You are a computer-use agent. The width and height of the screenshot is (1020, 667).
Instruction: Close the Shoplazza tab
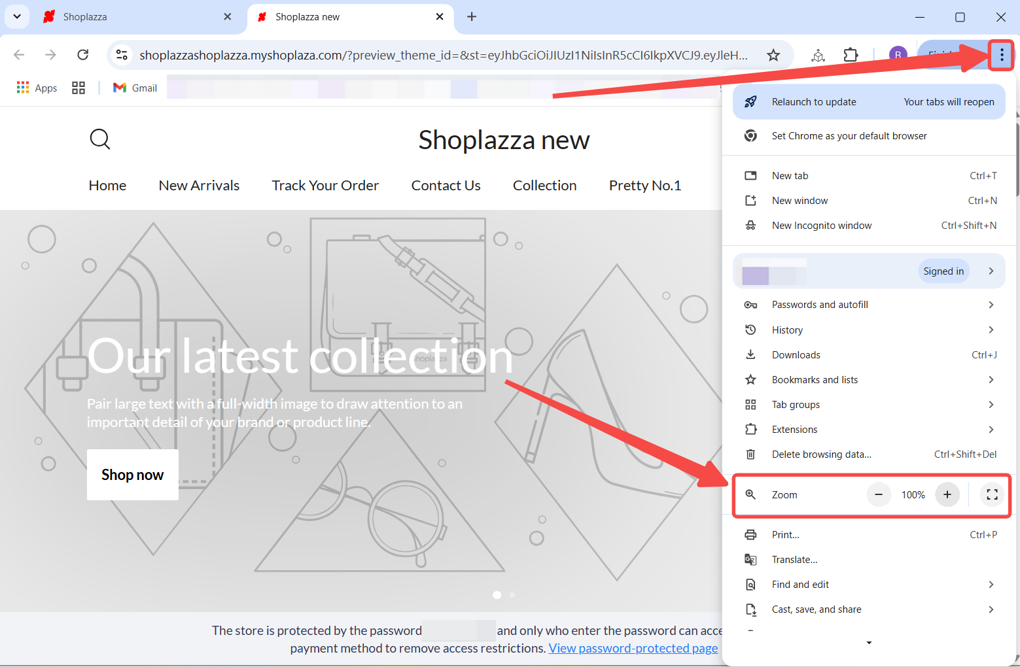[x=227, y=16]
